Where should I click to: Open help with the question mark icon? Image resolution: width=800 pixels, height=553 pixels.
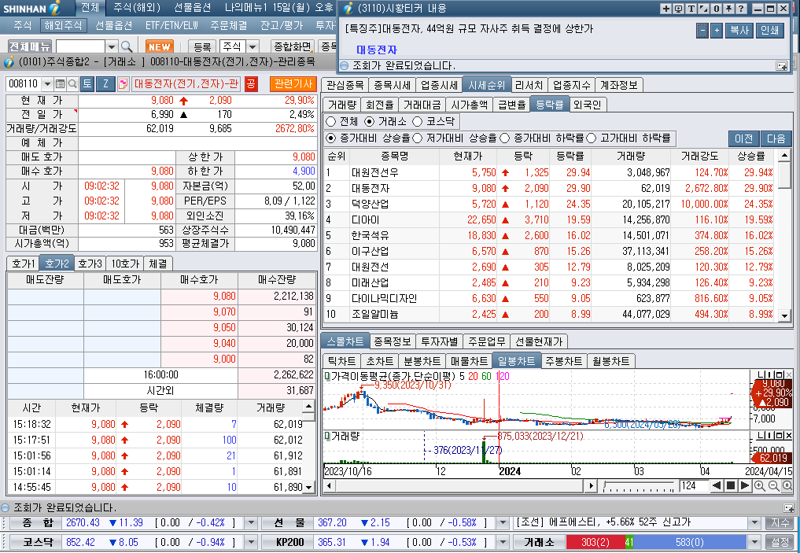(741, 9)
